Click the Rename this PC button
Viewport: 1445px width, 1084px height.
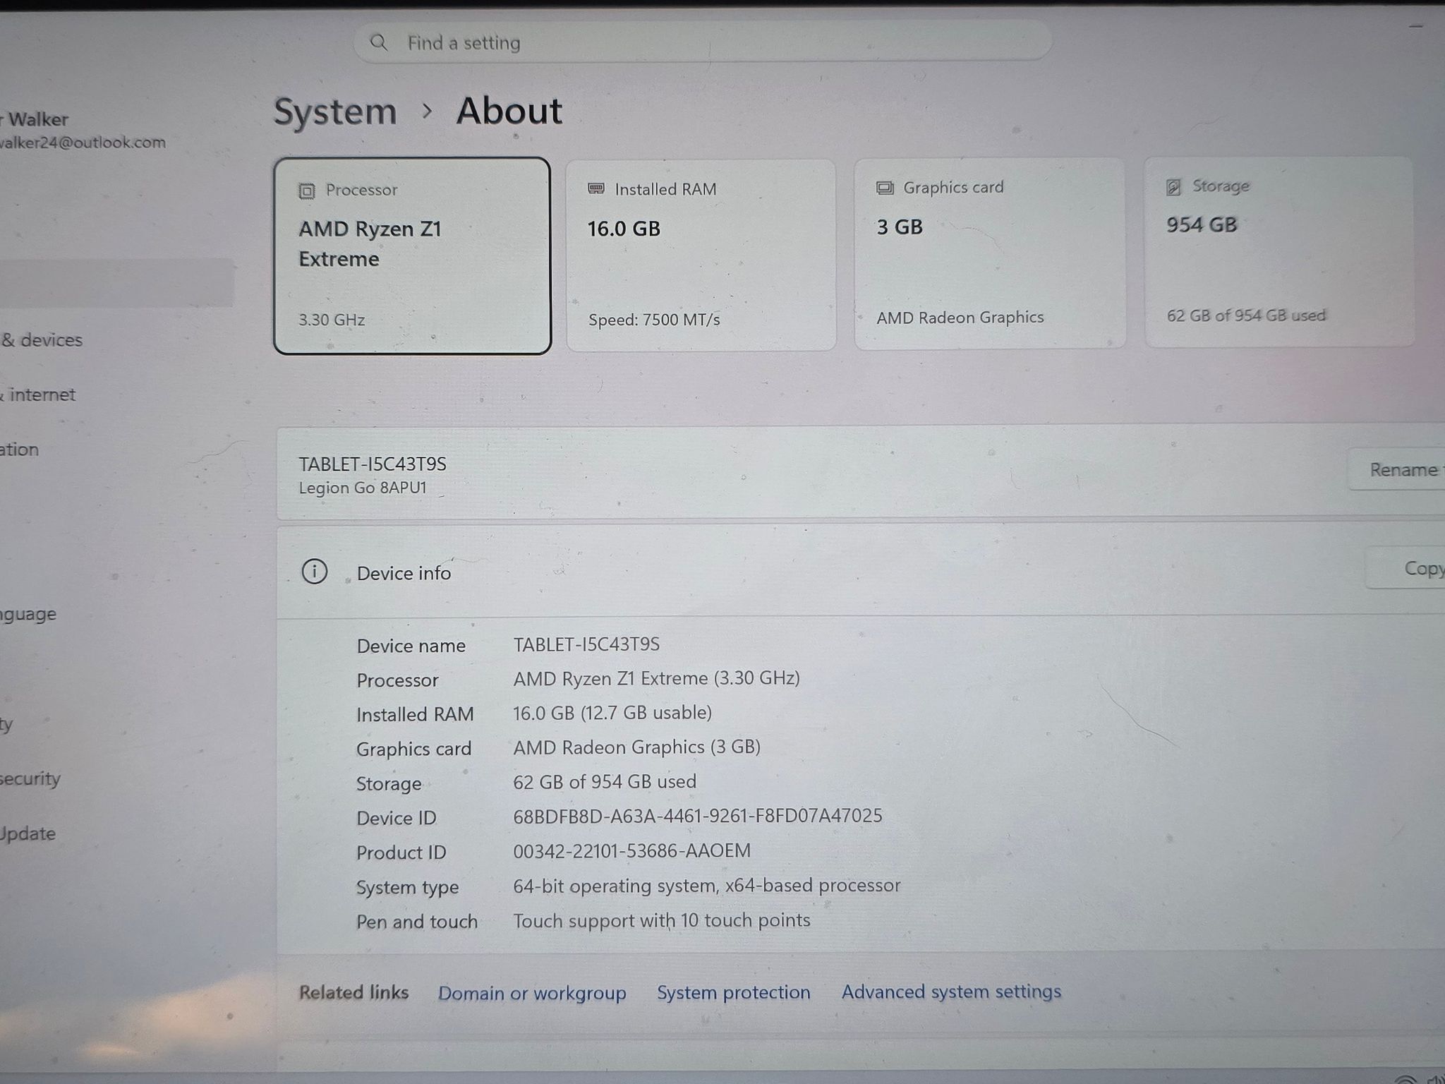tap(1396, 469)
